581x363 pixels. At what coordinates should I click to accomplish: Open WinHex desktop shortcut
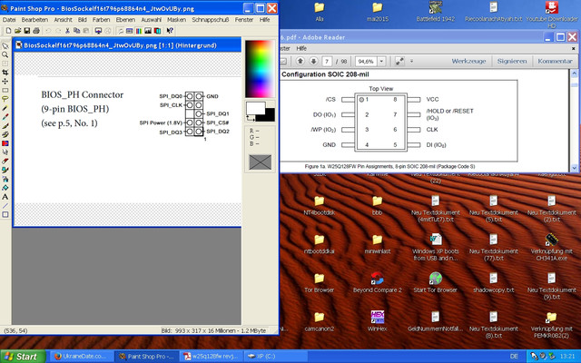(378, 320)
